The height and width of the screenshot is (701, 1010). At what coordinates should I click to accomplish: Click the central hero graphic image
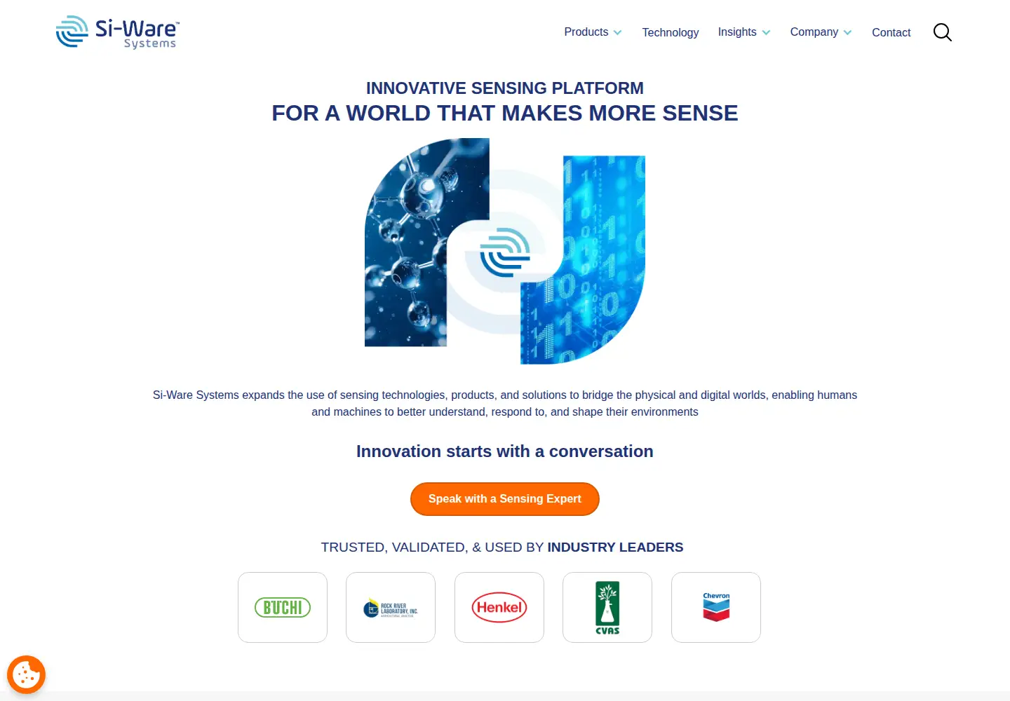click(505, 251)
